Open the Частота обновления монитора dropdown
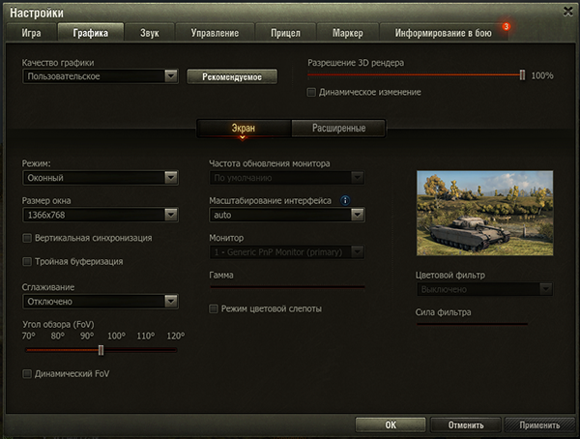Image resolution: width=580 pixels, height=439 pixels. [287, 178]
